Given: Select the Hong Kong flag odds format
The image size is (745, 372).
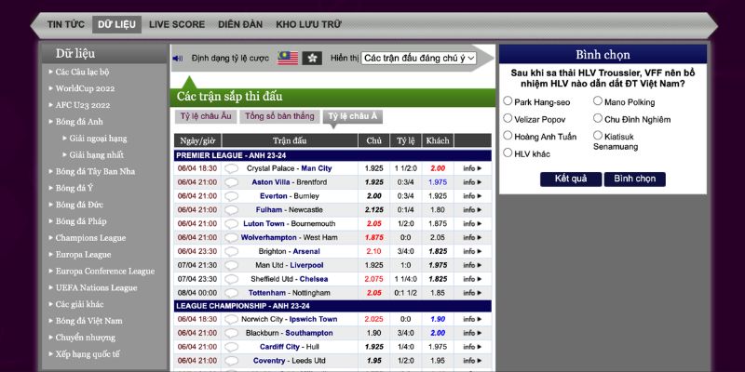Looking at the screenshot, I should (312, 58).
